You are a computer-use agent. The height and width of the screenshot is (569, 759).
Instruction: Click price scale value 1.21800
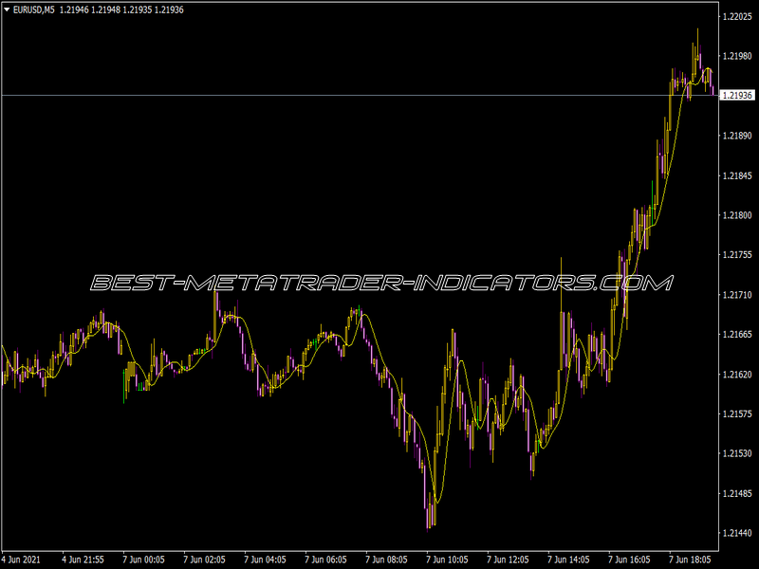click(x=737, y=215)
